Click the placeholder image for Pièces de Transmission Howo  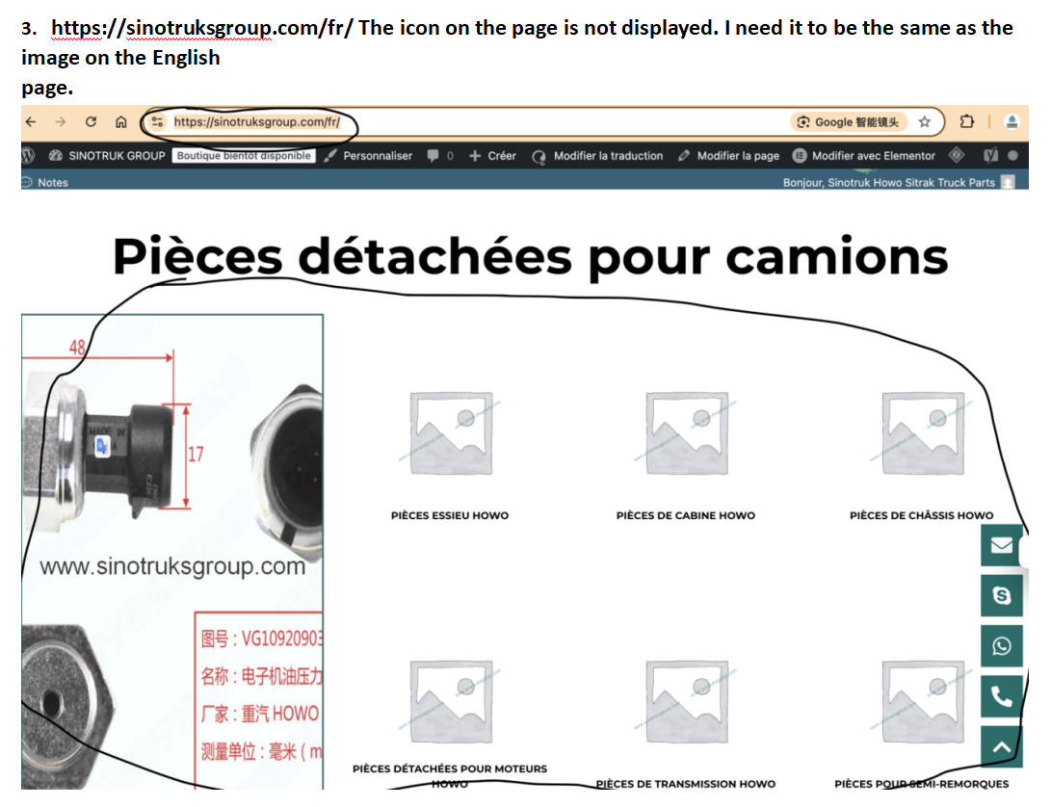click(x=687, y=702)
